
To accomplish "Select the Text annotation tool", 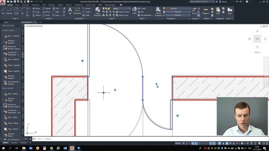I will tap(70, 11).
